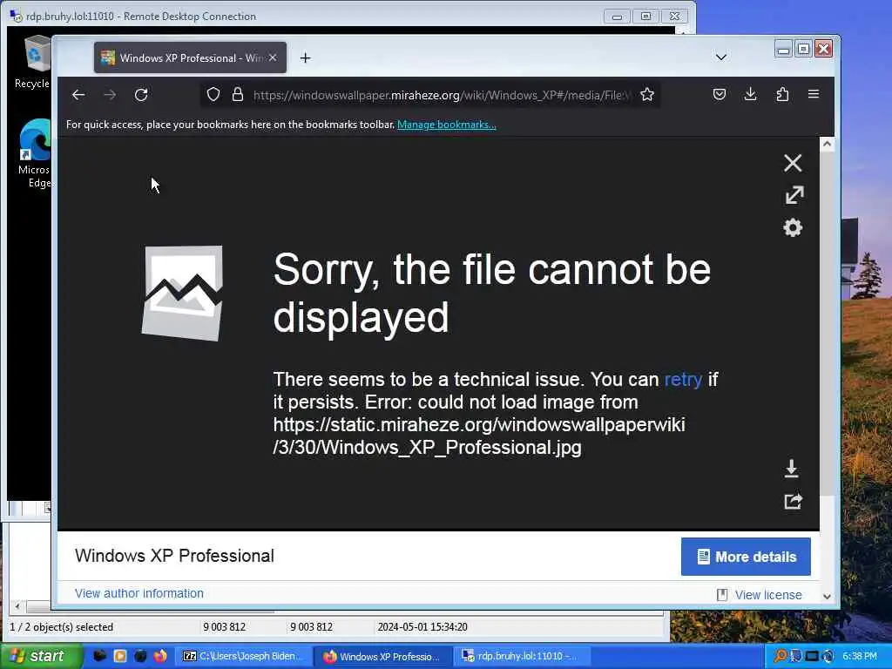This screenshot has width=892, height=669.
Task: Open the extensions puzzle icon
Action: (x=782, y=94)
